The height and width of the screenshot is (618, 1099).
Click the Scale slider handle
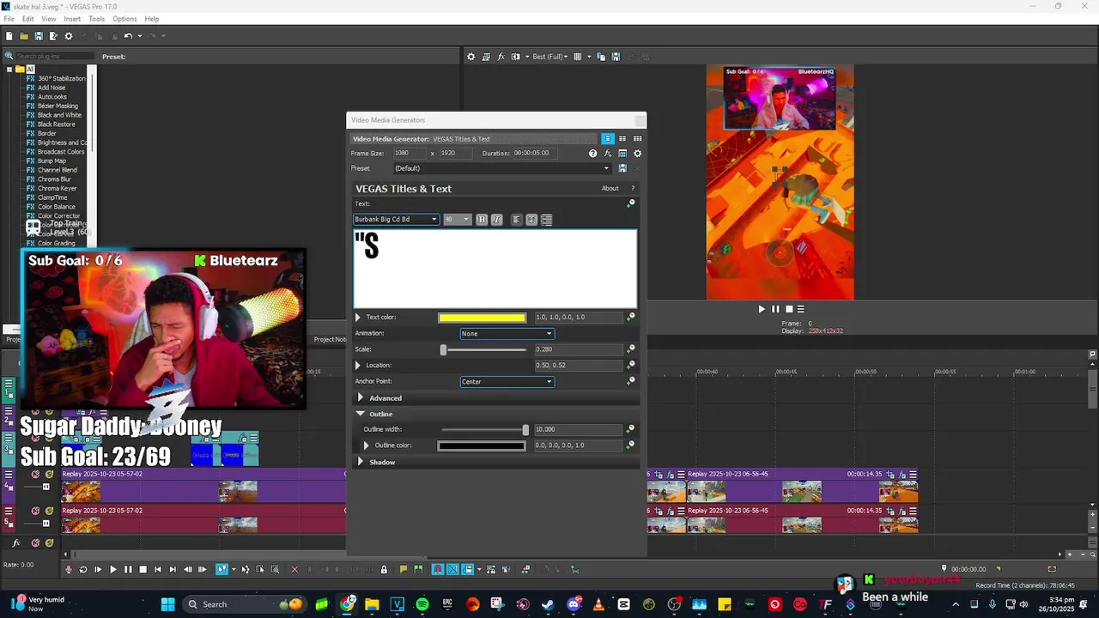tap(443, 349)
